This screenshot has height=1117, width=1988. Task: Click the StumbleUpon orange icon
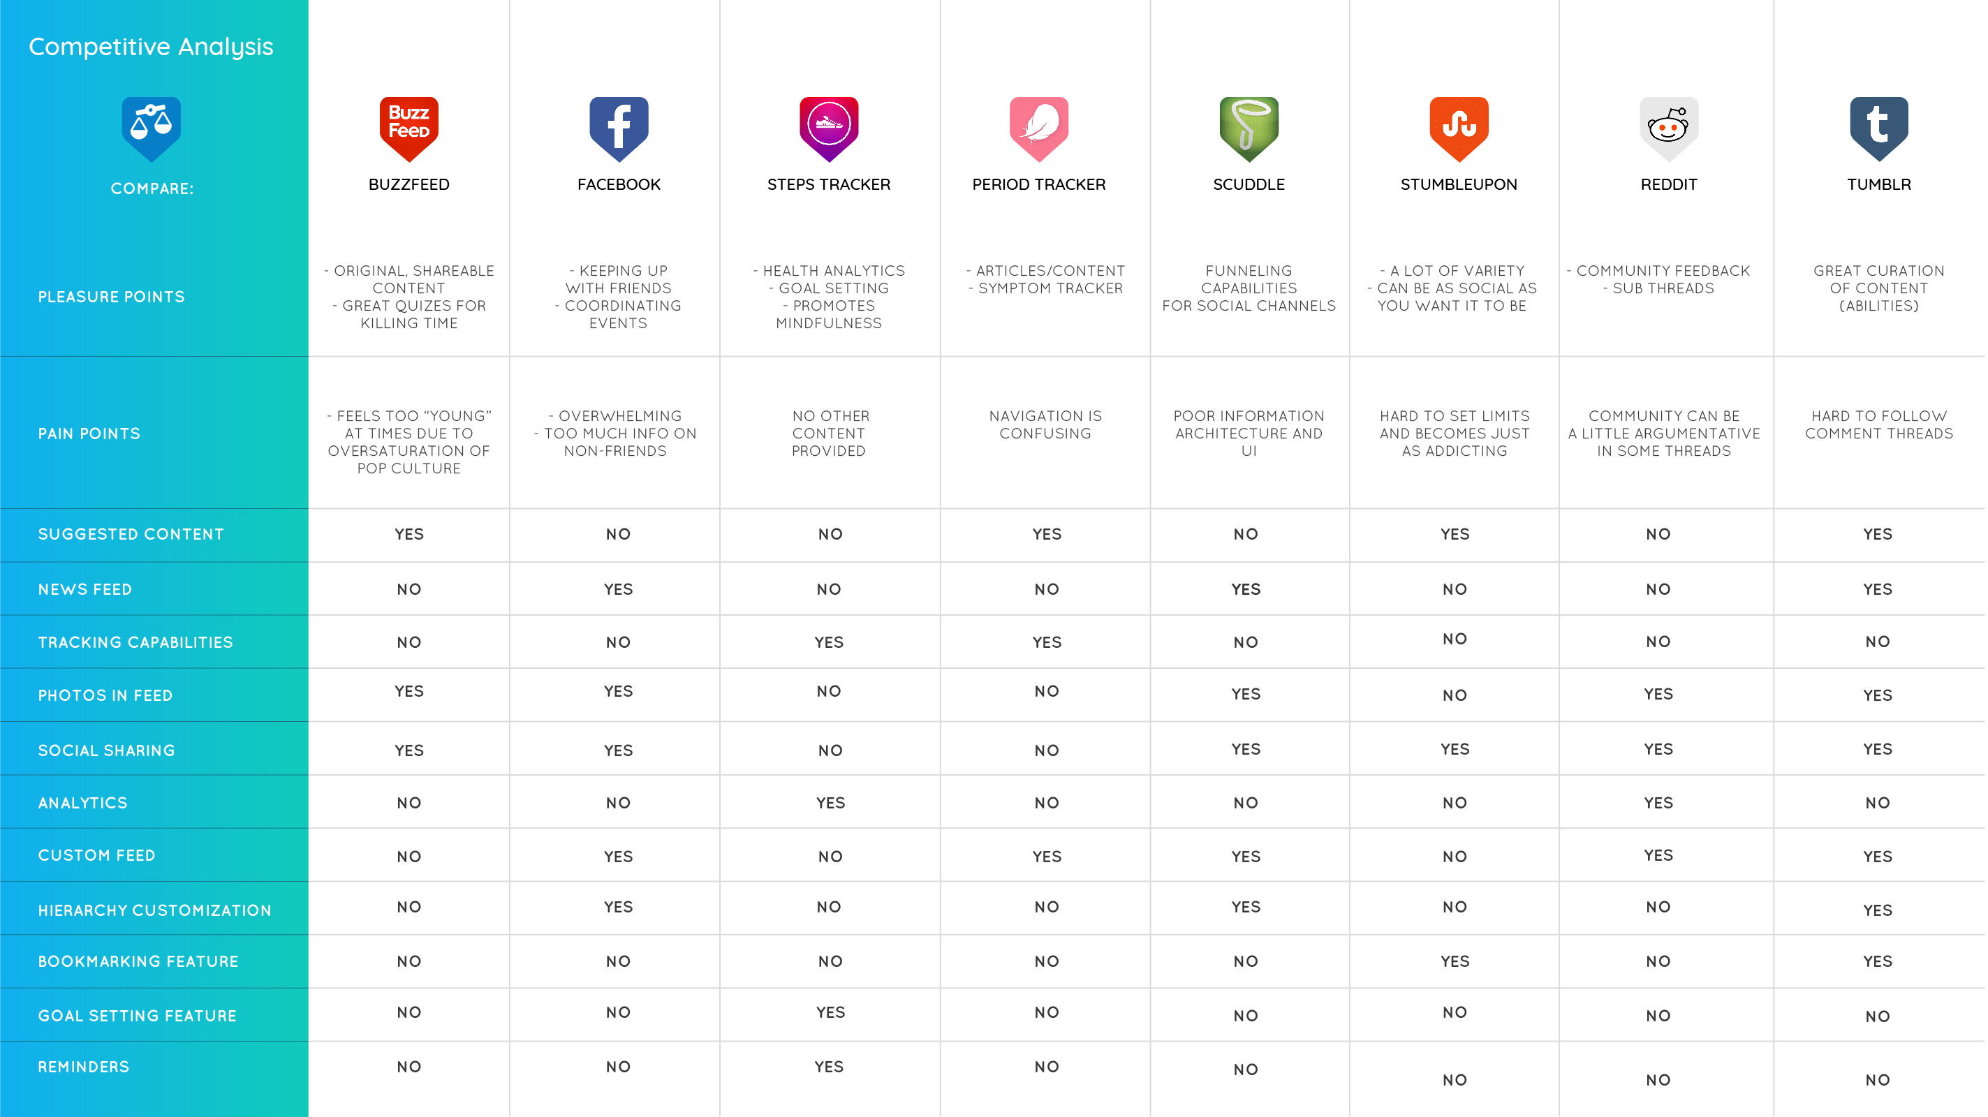[1459, 127]
